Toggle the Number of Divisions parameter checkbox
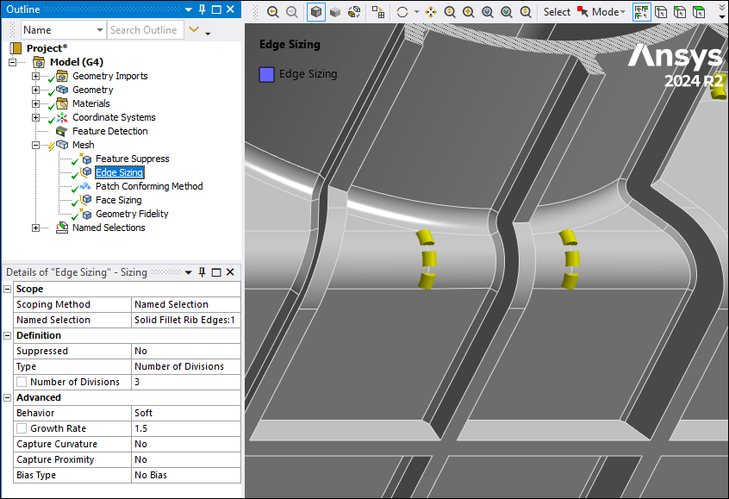This screenshot has width=729, height=499. click(22, 382)
